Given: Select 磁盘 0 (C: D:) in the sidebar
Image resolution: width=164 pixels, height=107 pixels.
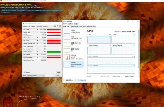Looking at the screenshot, I should [x=74, y=44].
